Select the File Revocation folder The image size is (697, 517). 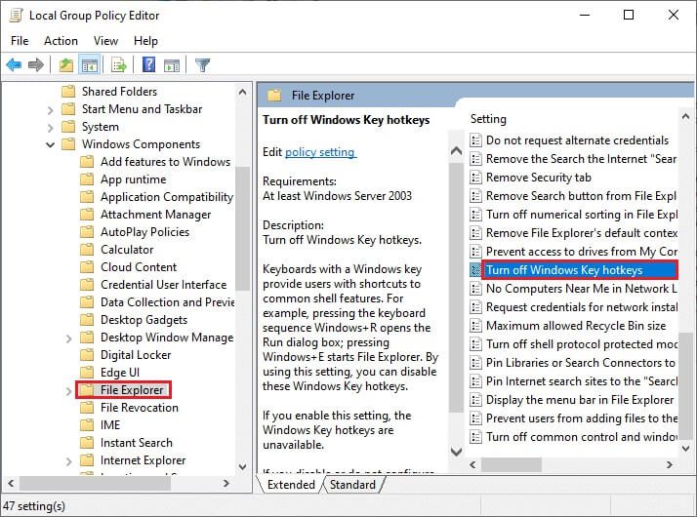[140, 408]
